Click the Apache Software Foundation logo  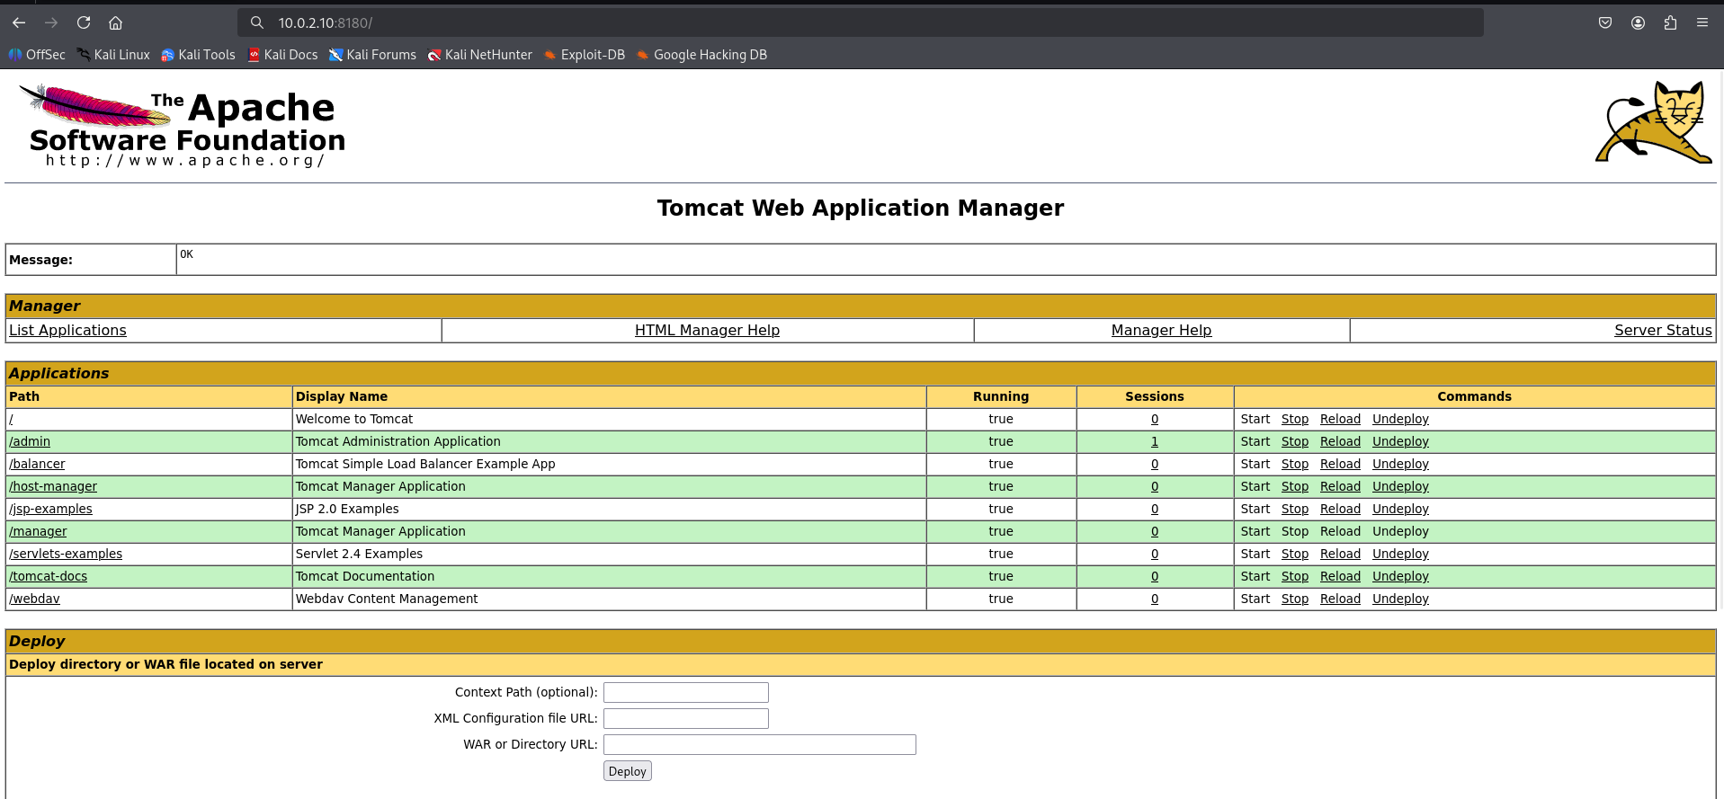coord(183,125)
